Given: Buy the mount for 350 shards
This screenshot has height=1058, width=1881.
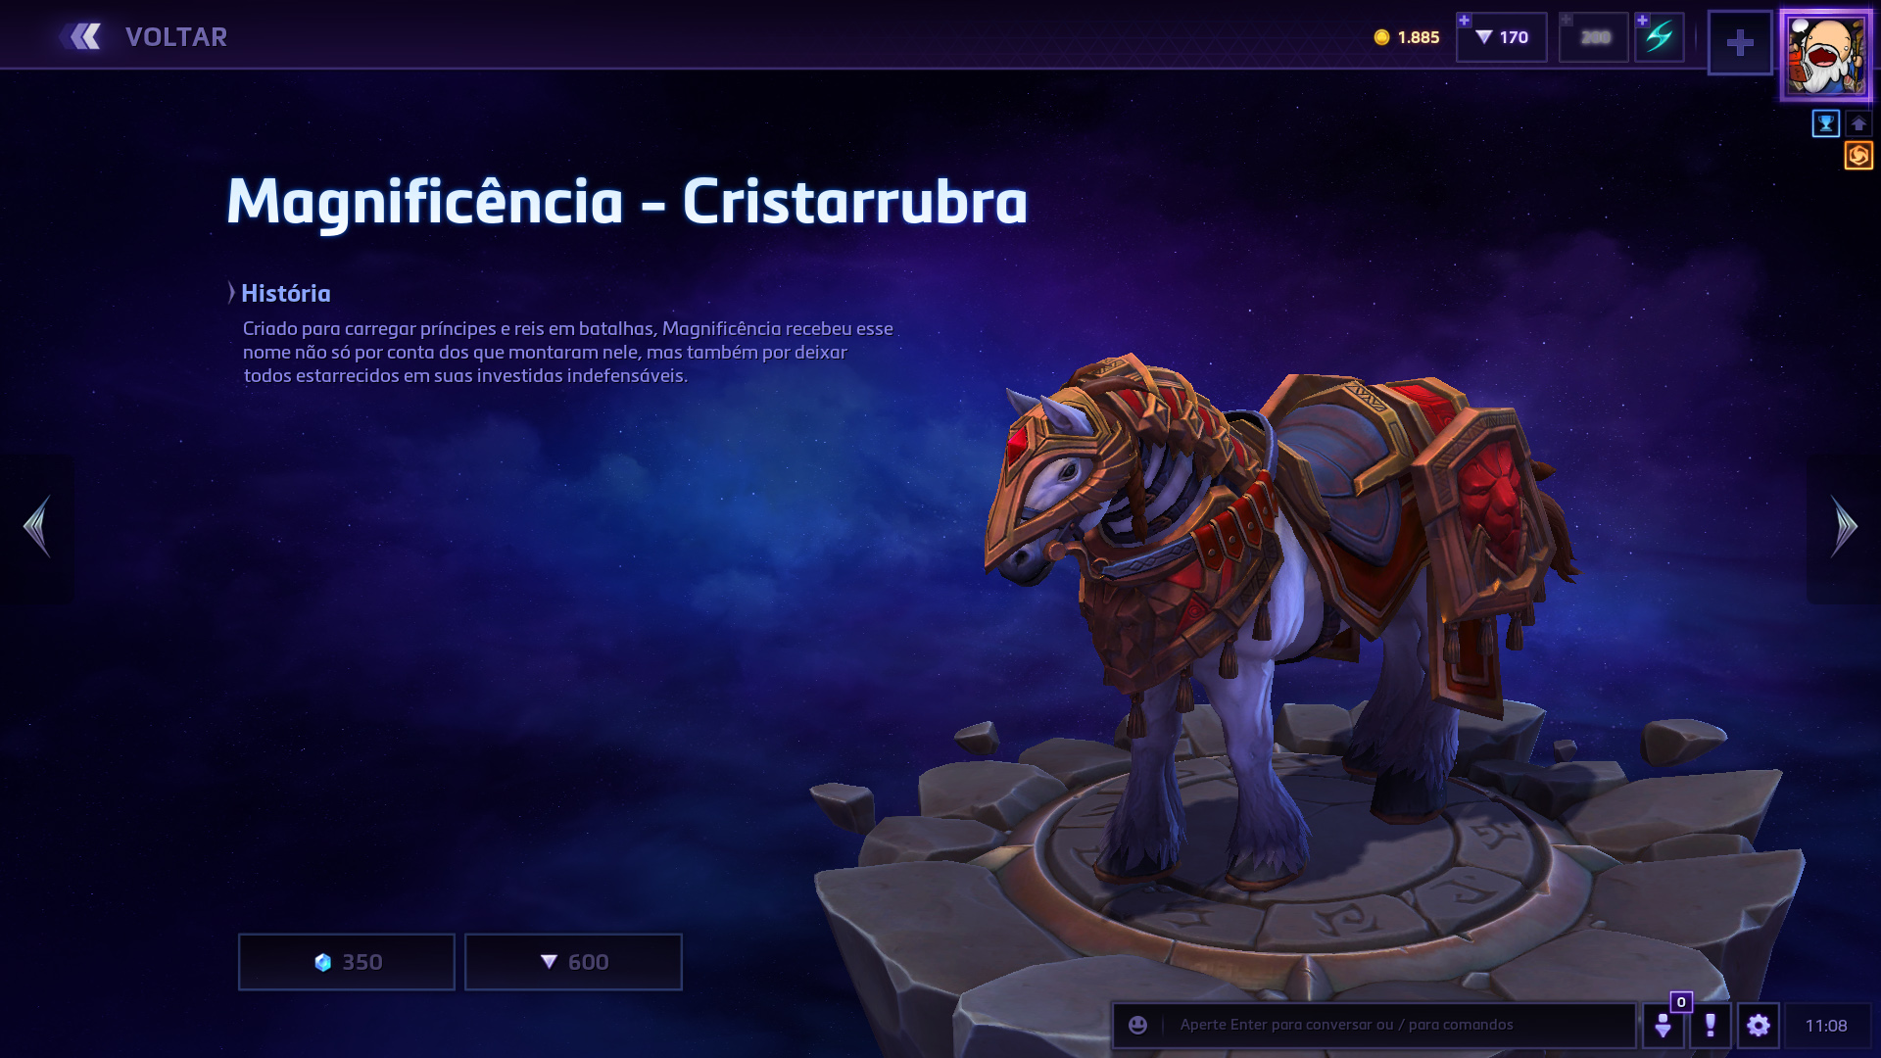Looking at the screenshot, I should point(347,962).
